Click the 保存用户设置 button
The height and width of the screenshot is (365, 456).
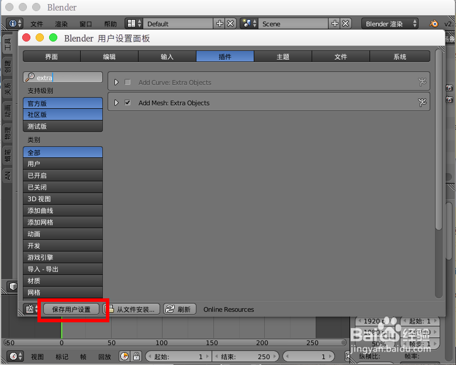pyautogui.click(x=71, y=309)
